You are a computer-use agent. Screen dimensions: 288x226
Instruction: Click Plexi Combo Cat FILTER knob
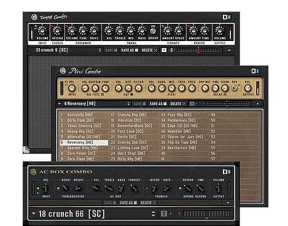coord(138,88)
